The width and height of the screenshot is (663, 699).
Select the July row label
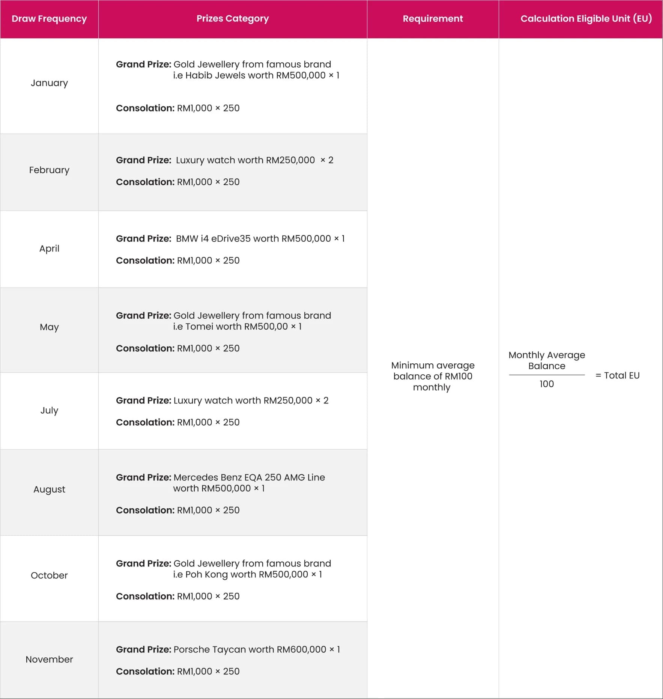tap(49, 410)
